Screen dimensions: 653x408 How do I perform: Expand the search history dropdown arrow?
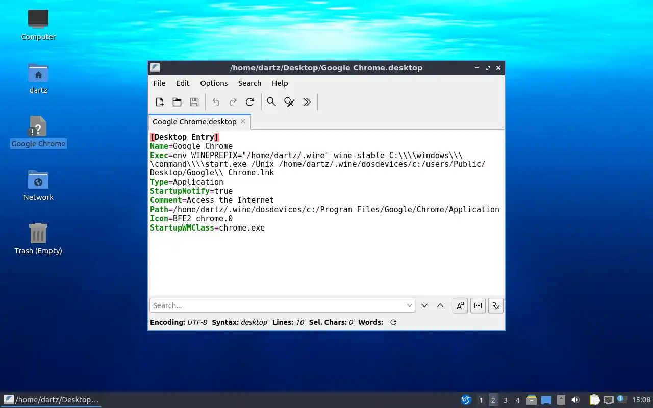[410, 305]
